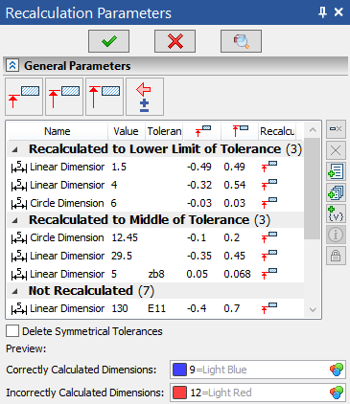Open preview with the magnifier button
Image resolution: width=350 pixels, height=404 pixels.
pyautogui.click(x=241, y=41)
